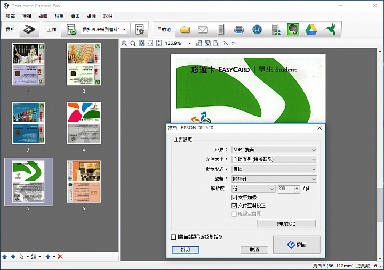Viewport: 384px width, 270px height.
Task: Choose the folder destination icon
Action: point(185,30)
